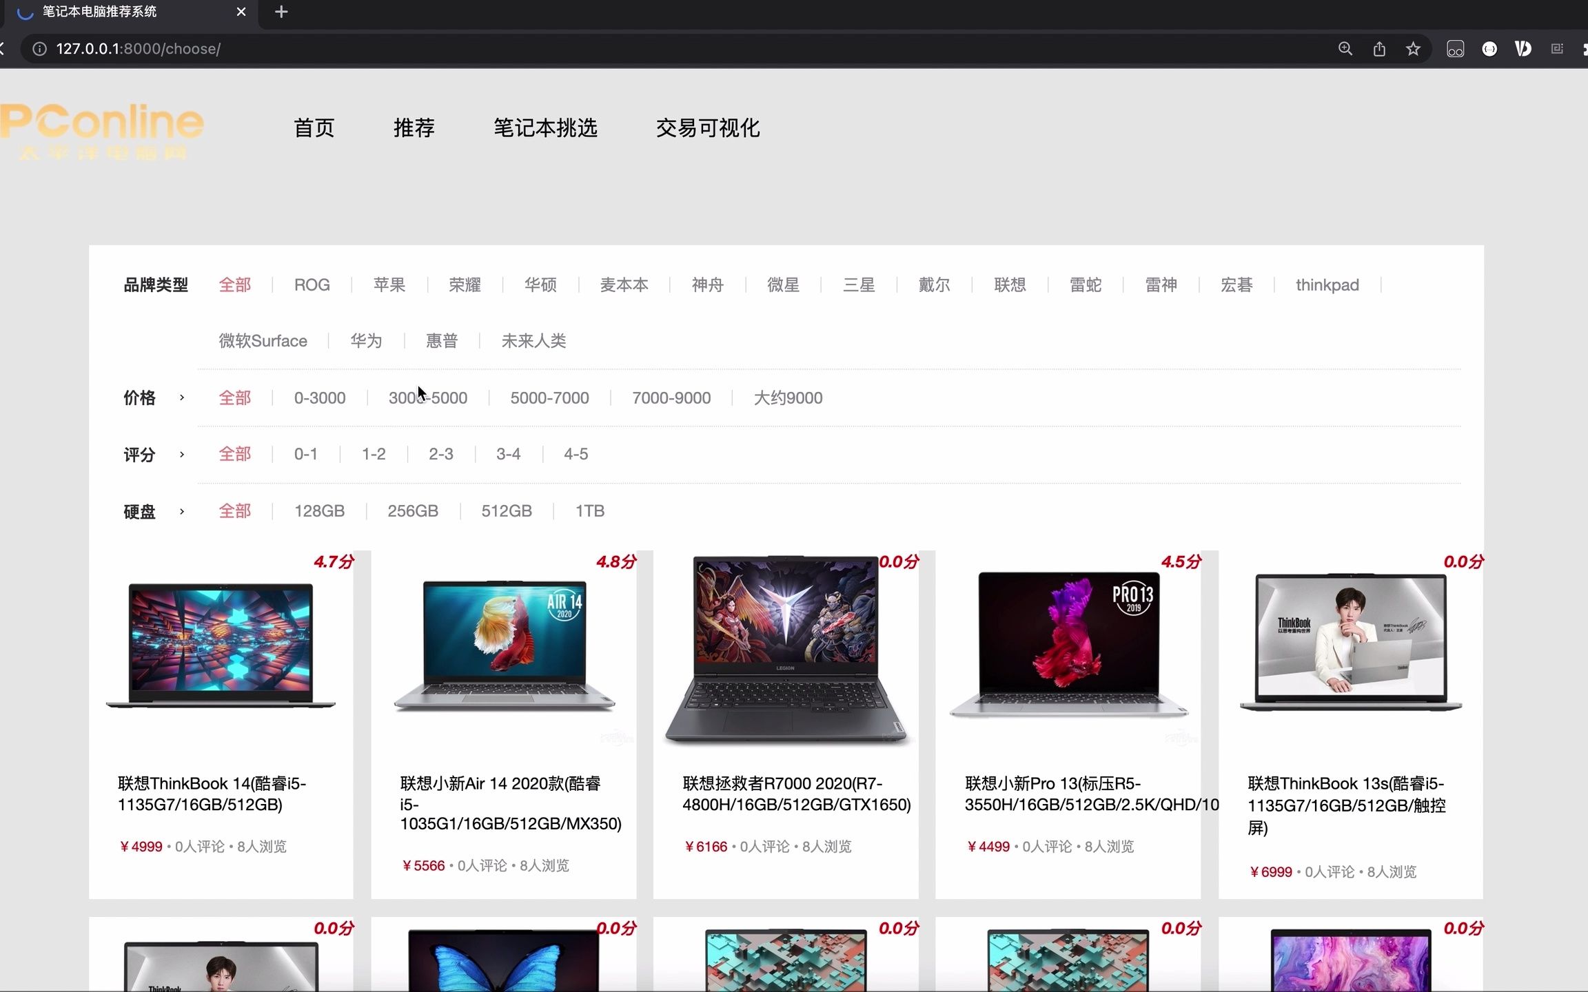Filter by 荣耀 brand
The width and height of the screenshot is (1588, 992).
(x=465, y=285)
